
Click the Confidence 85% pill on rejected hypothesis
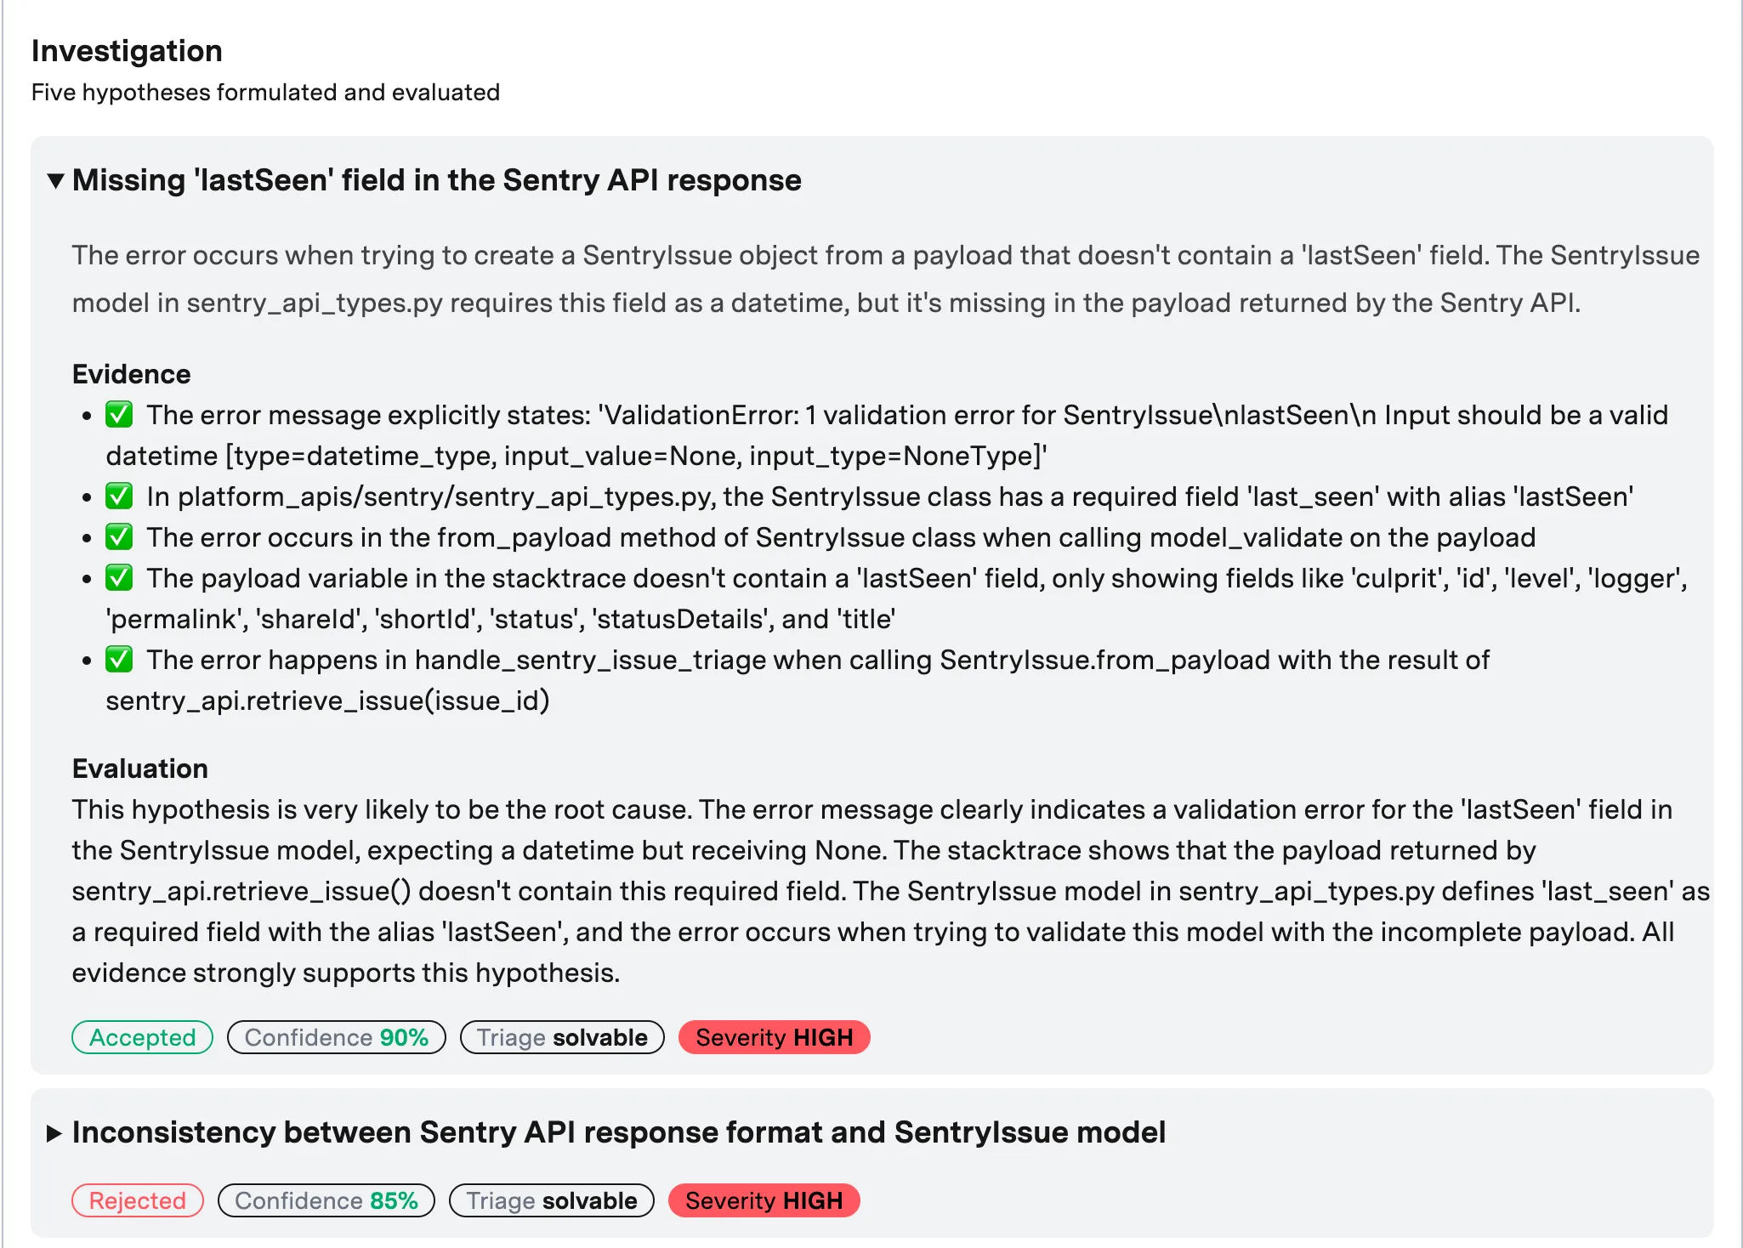pyautogui.click(x=326, y=1200)
